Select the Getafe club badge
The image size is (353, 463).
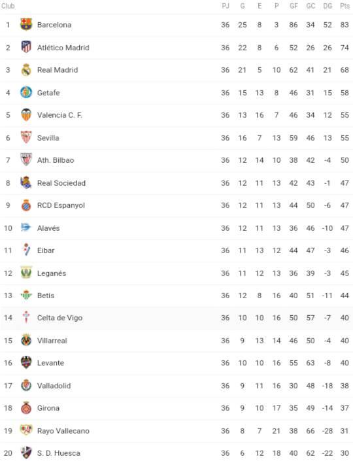point(26,92)
